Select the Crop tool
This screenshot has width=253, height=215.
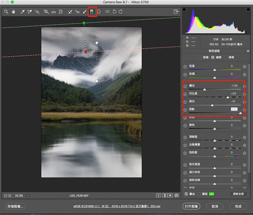46,12
